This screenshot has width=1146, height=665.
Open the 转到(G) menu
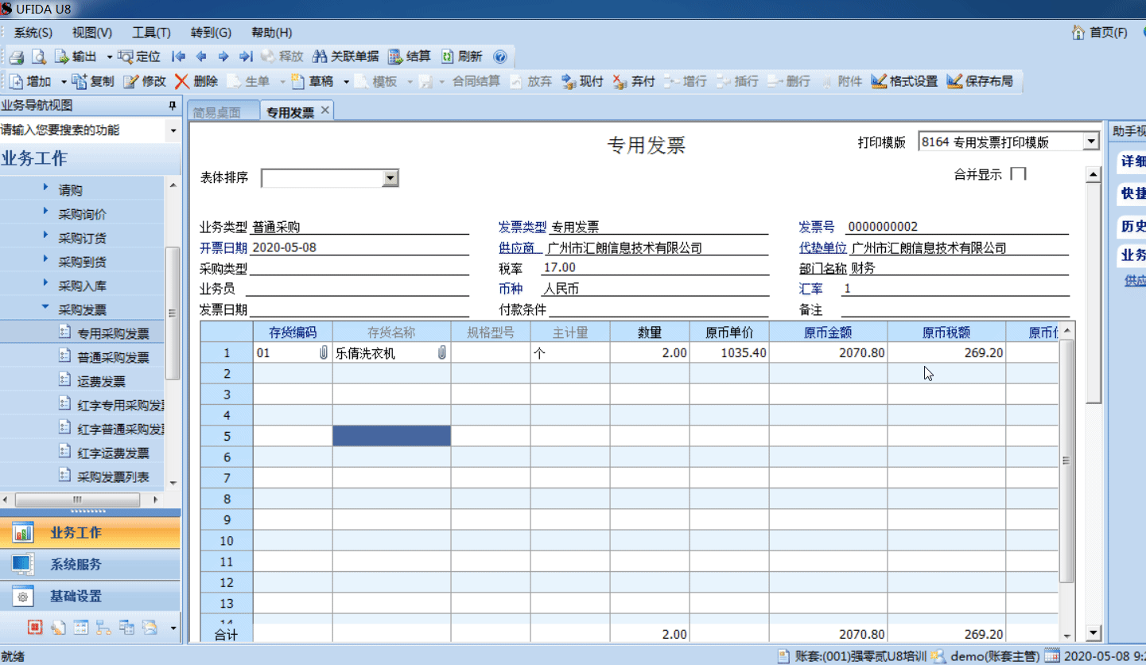click(211, 33)
